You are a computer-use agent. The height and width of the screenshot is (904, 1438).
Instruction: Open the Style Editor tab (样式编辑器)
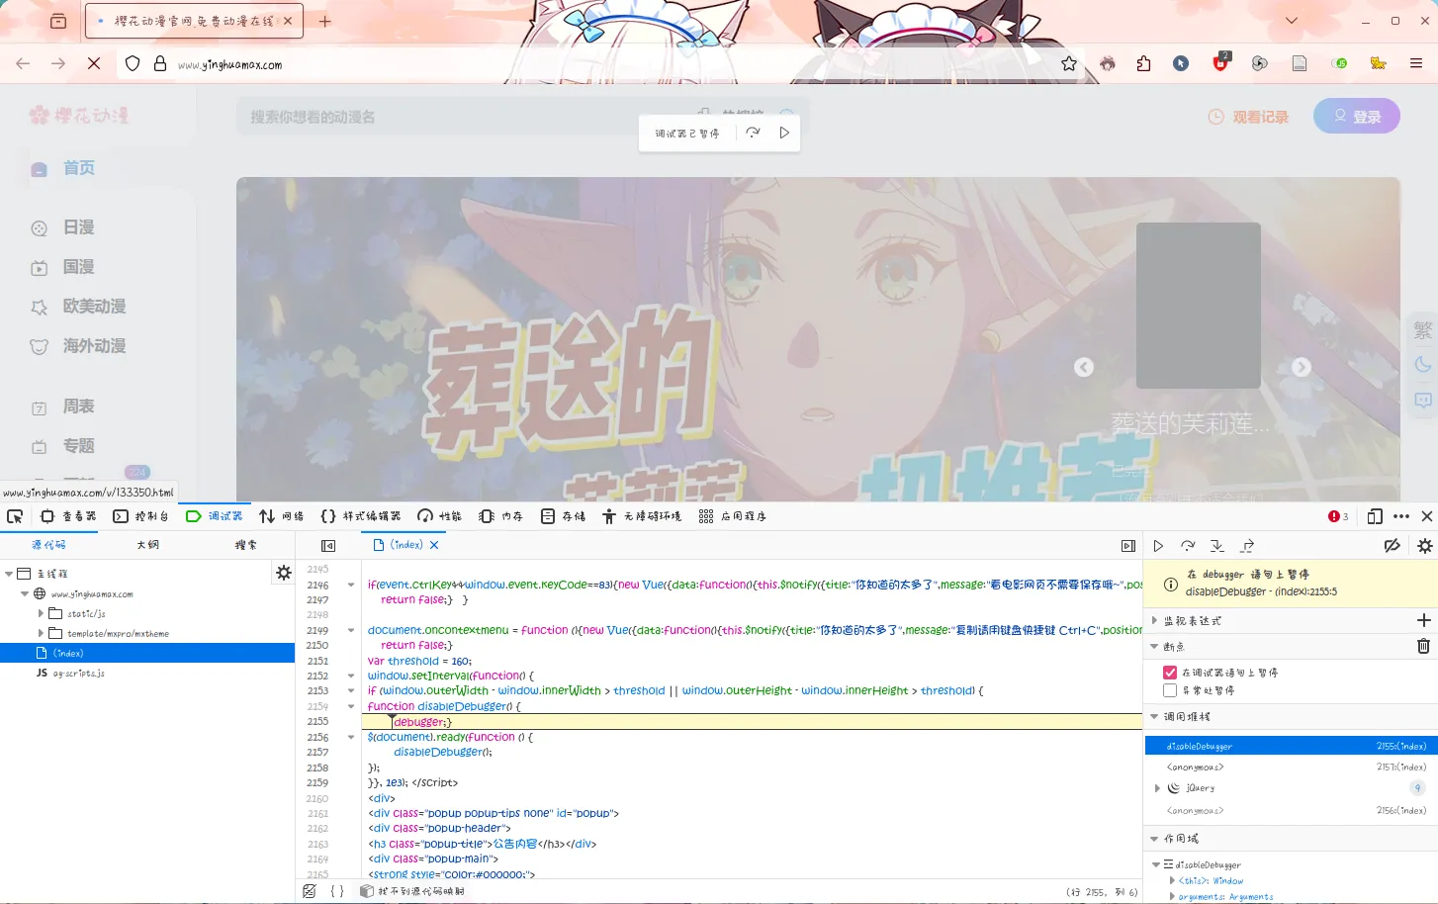361,516
